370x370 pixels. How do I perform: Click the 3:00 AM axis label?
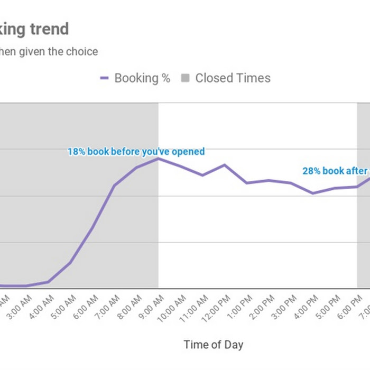tap(19, 307)
